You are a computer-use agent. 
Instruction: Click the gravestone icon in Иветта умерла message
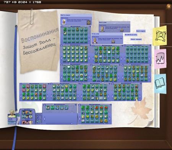(x=89, y=23)
